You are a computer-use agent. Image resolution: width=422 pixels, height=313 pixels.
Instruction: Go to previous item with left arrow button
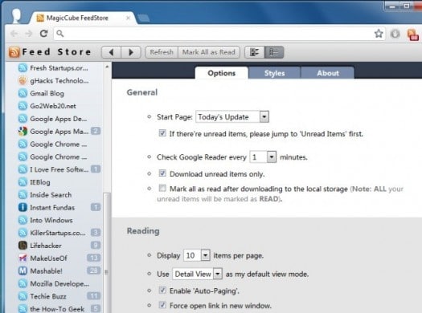pos(111,52)
